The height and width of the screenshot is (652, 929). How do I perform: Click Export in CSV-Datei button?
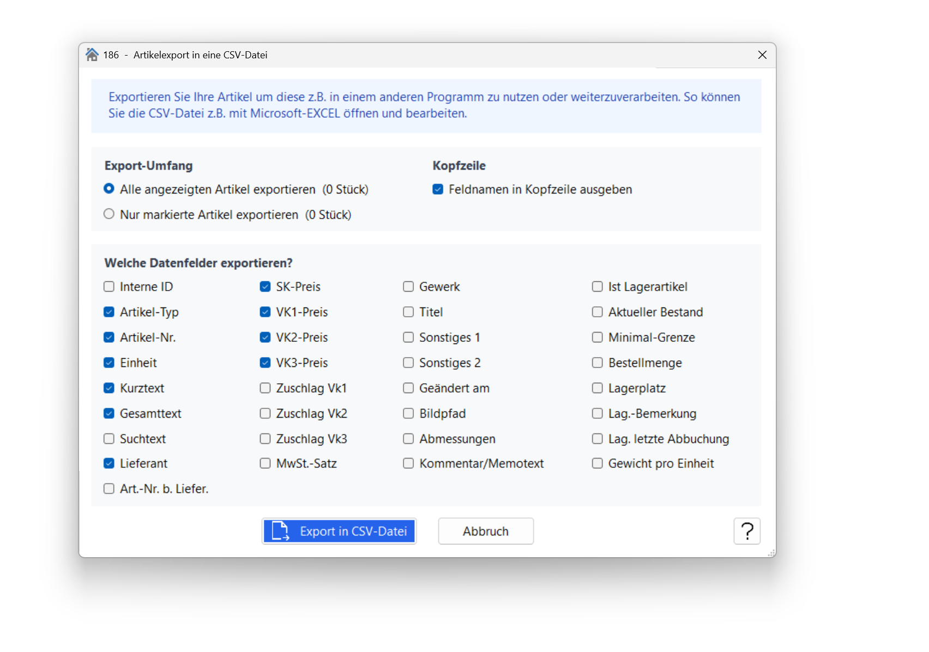click(x=339, y=531)
